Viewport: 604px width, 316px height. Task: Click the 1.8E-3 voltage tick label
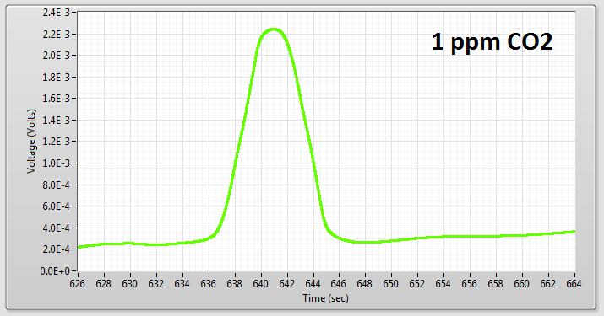point(57,78)
